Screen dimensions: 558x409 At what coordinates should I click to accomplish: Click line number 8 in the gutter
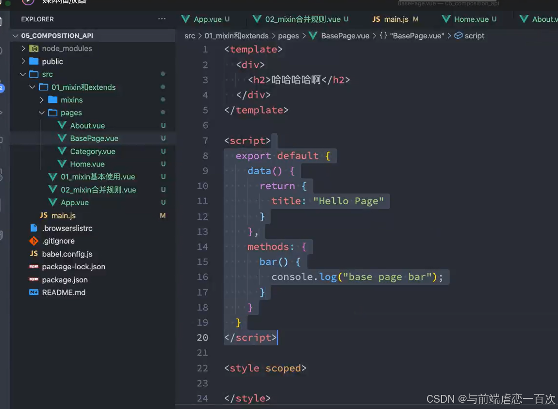[x=205, y=156]
